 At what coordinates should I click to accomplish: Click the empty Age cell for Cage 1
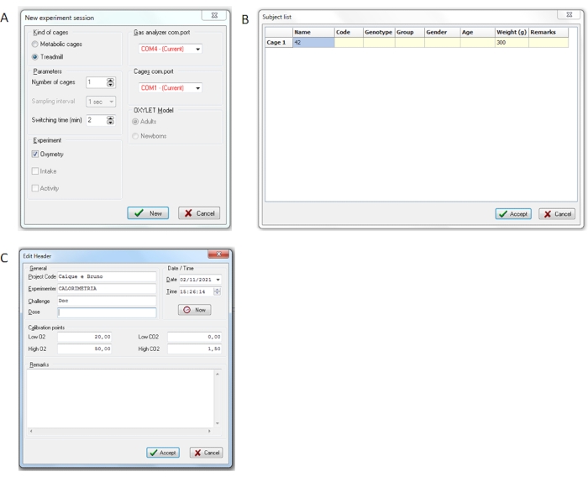477,42
